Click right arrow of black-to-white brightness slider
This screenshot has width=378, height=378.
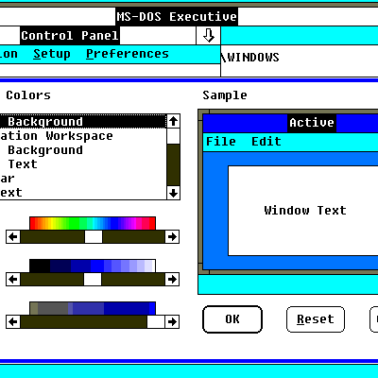click(172, 279)
